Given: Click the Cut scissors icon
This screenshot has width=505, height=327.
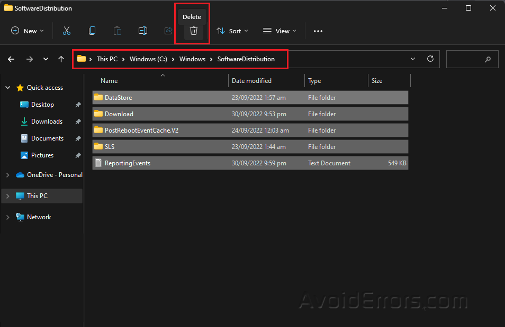Looking at the screenshot, I should click(67, 31).
